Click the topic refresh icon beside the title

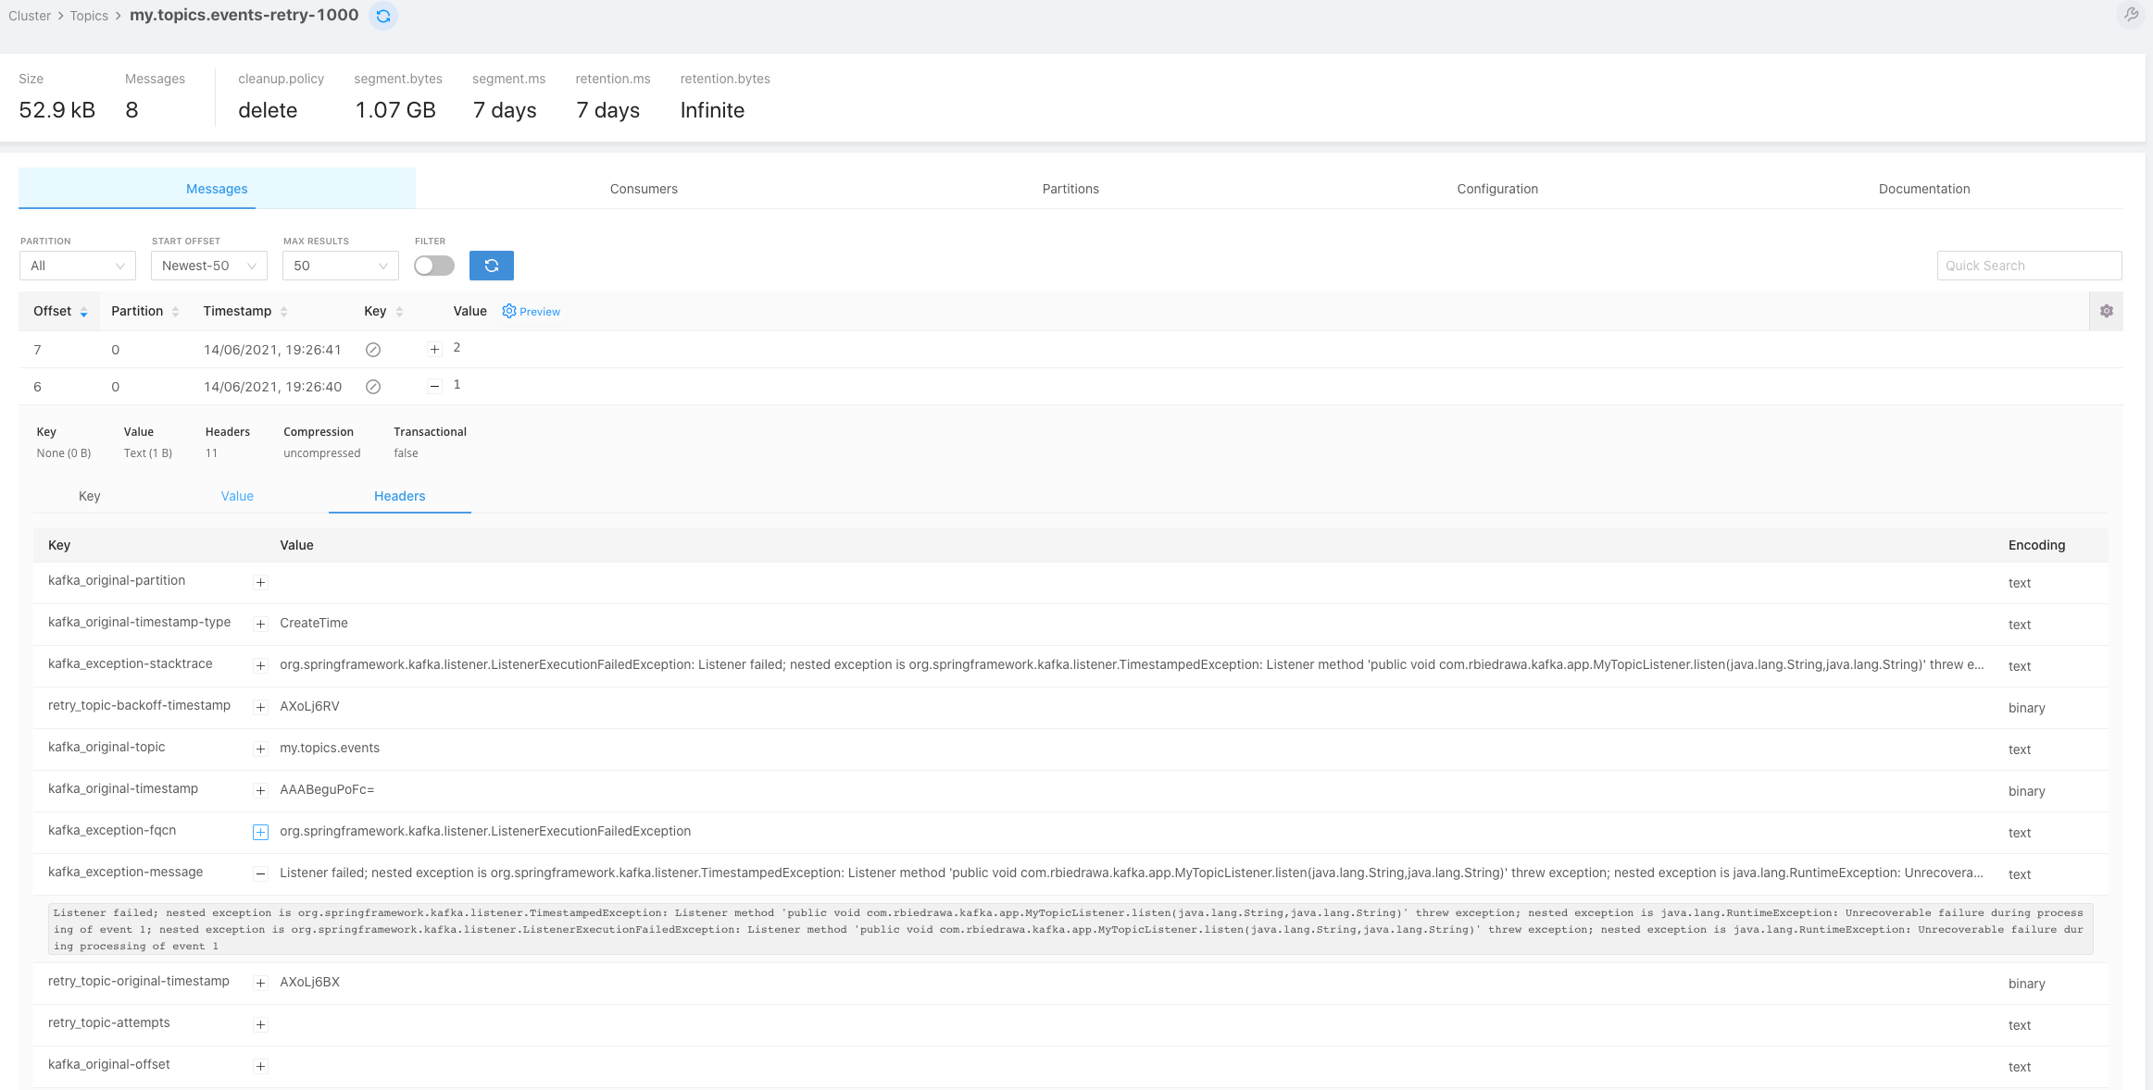(x=382, y=16)
